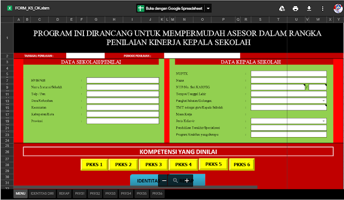The image size is (344, 200).
Task: Click the Provinsi field
Action: click(x=123, y=121)
